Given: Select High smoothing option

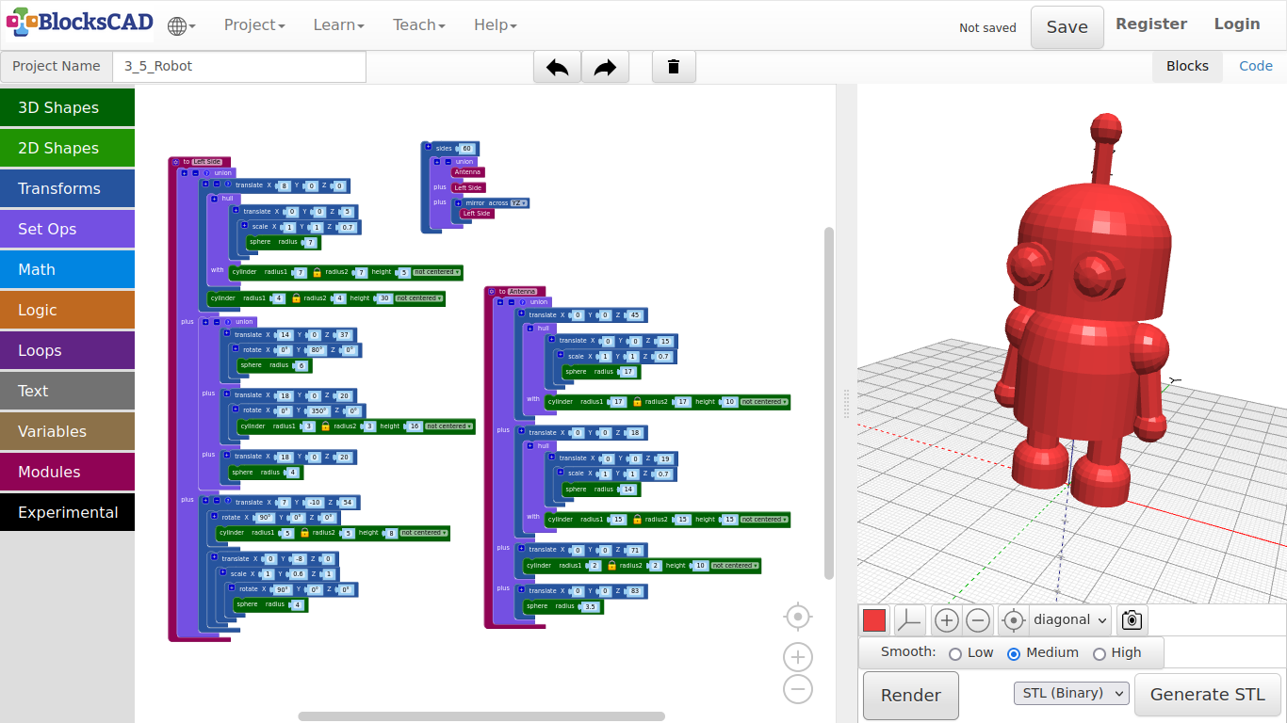Looking at the screenshot, I should click(x=1099, y=653).
